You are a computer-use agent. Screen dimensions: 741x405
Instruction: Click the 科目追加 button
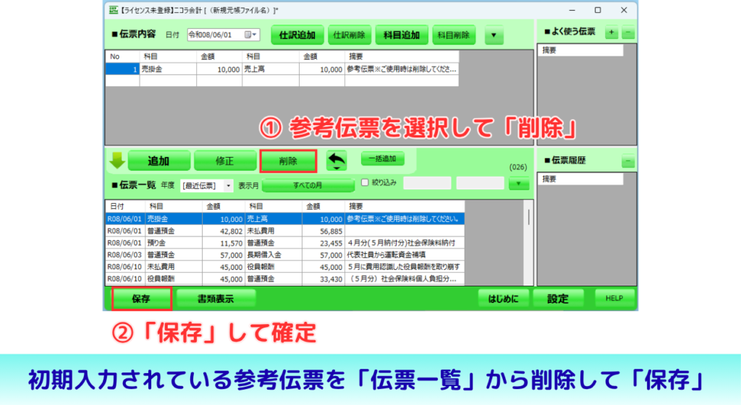click(x=401, y=35)
